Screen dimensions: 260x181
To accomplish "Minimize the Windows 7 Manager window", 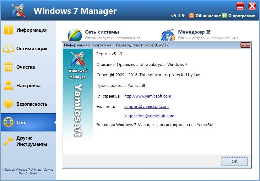I will tap(240, 6).
